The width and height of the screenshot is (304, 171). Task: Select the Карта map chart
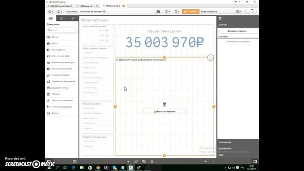click(62, 43)
